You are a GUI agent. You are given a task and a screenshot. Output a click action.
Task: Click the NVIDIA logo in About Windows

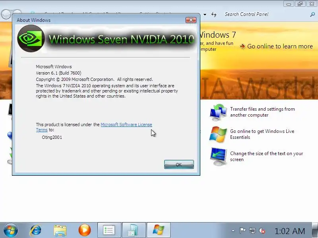(x=31, y=38)
